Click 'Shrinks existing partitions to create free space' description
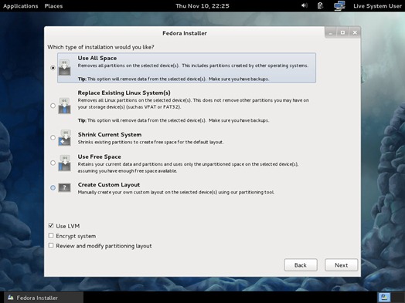The width and height of the screenshot is (405, 303). coord(151,142)
